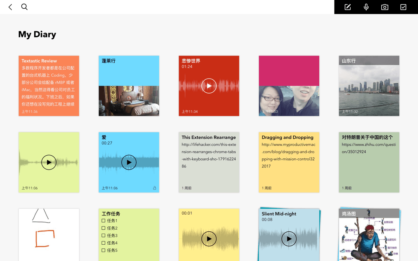Play the Slient Mid-night recording
Viewport: 418px width, 261px height.
(289, 239)
